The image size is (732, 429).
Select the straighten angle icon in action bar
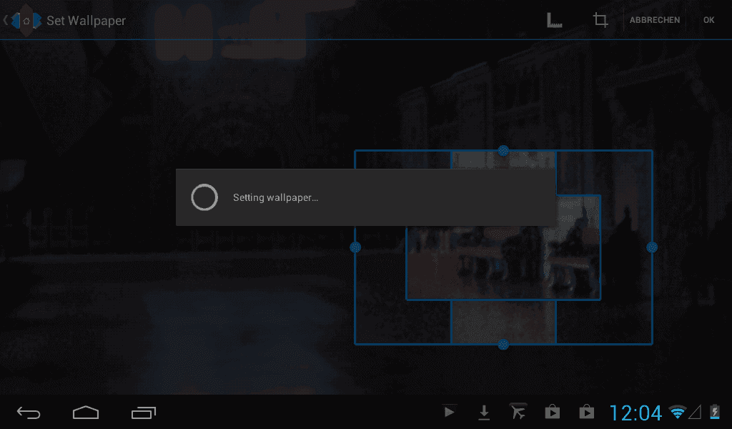[554, 20]
